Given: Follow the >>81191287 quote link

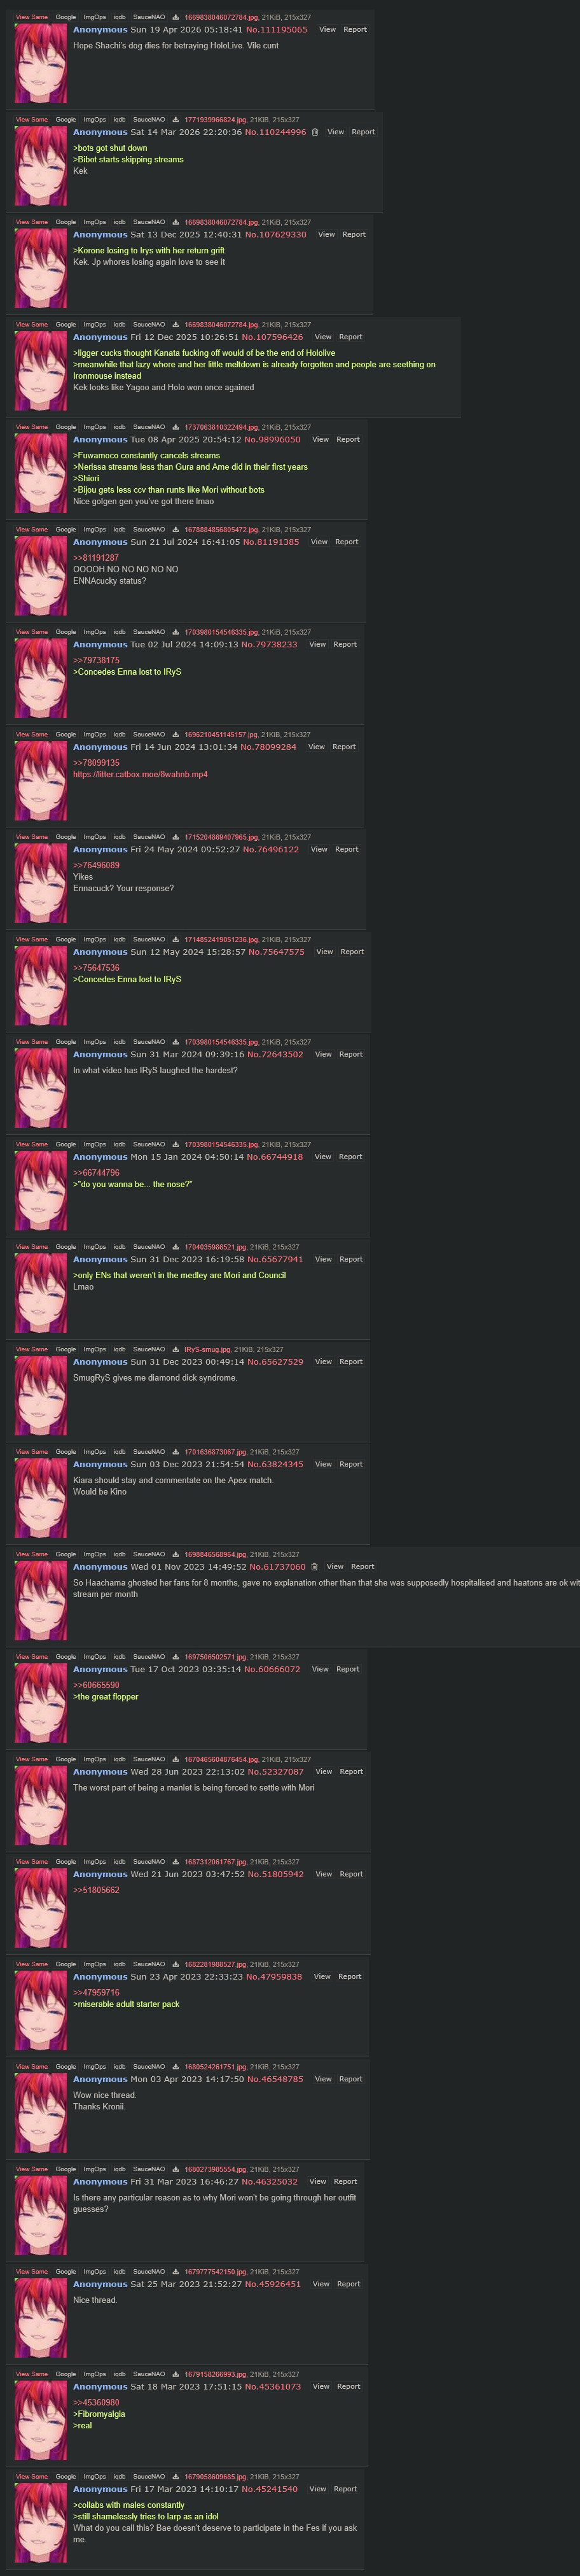Looking at the screenshot, I should tap(96, 558).
